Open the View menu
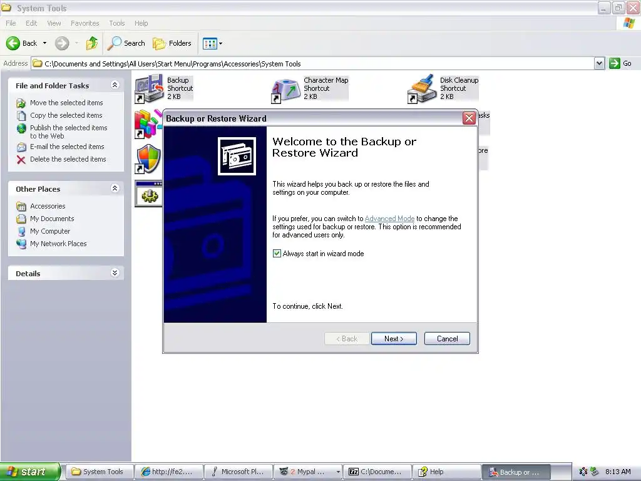This screenshot has height=481, width=641. (x=54, y=23)
